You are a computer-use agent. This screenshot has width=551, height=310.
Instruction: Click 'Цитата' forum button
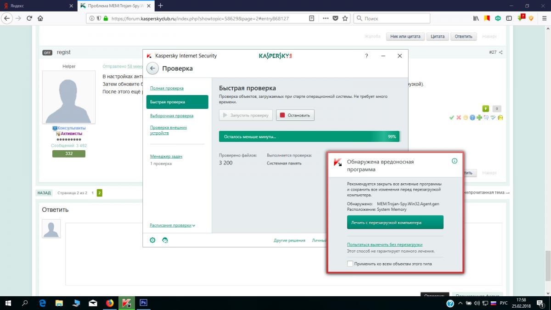click(438, 37)
